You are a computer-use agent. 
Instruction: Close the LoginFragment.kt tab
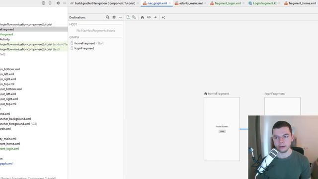tap(279, 3)
